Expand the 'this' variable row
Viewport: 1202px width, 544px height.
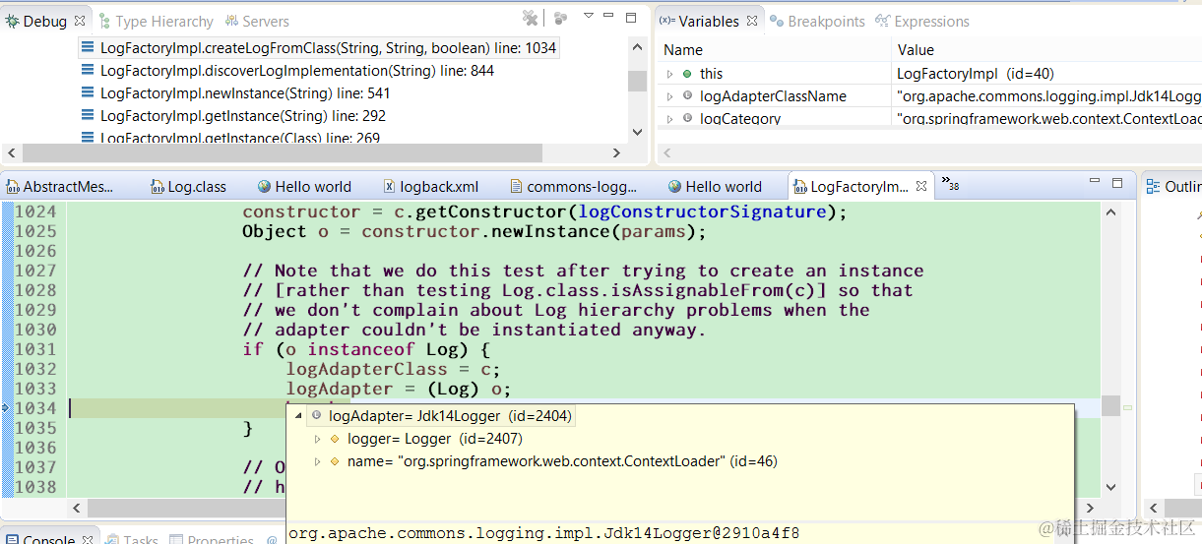(x=670, y=74)
